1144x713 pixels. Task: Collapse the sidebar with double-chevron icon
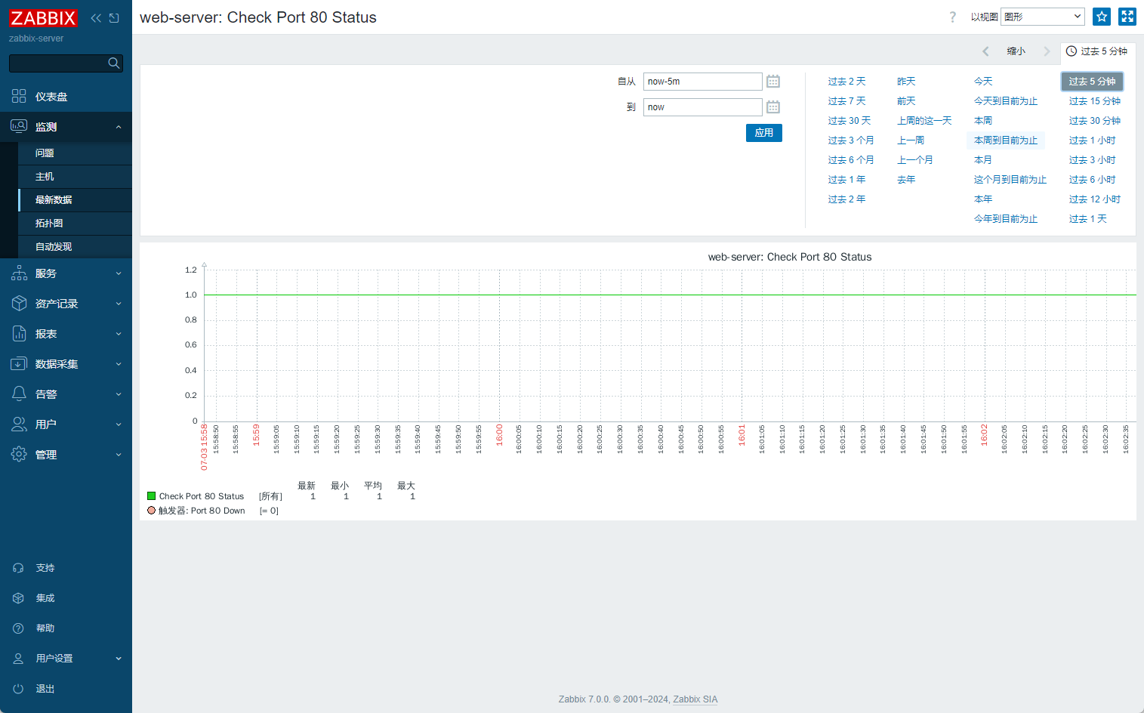(x=96, y=18)
